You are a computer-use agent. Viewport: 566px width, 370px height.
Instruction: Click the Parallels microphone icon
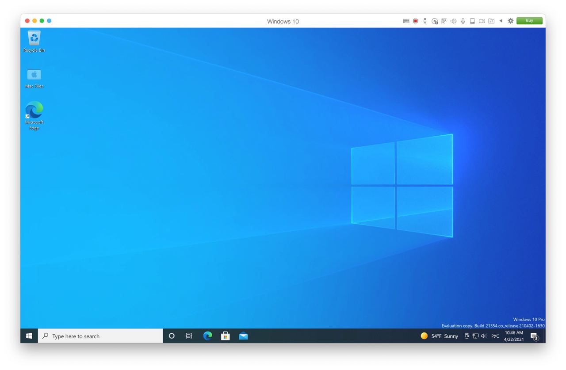point(463,21)
